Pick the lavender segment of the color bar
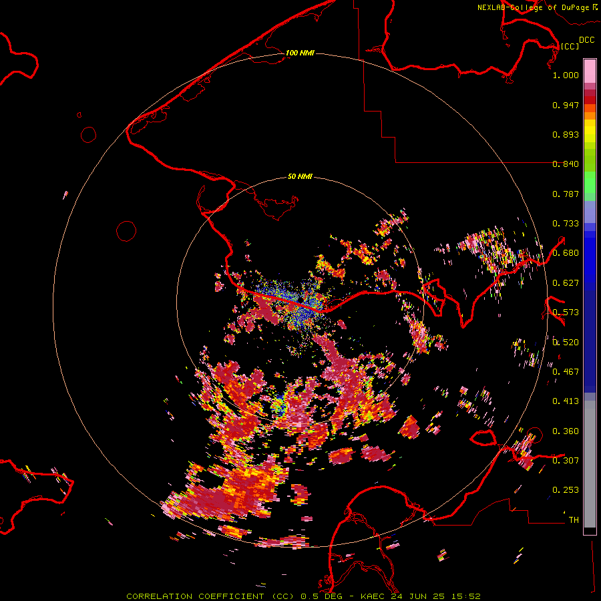Image resolution: width=601 pixels, height=601 pixels. [590, 212]
